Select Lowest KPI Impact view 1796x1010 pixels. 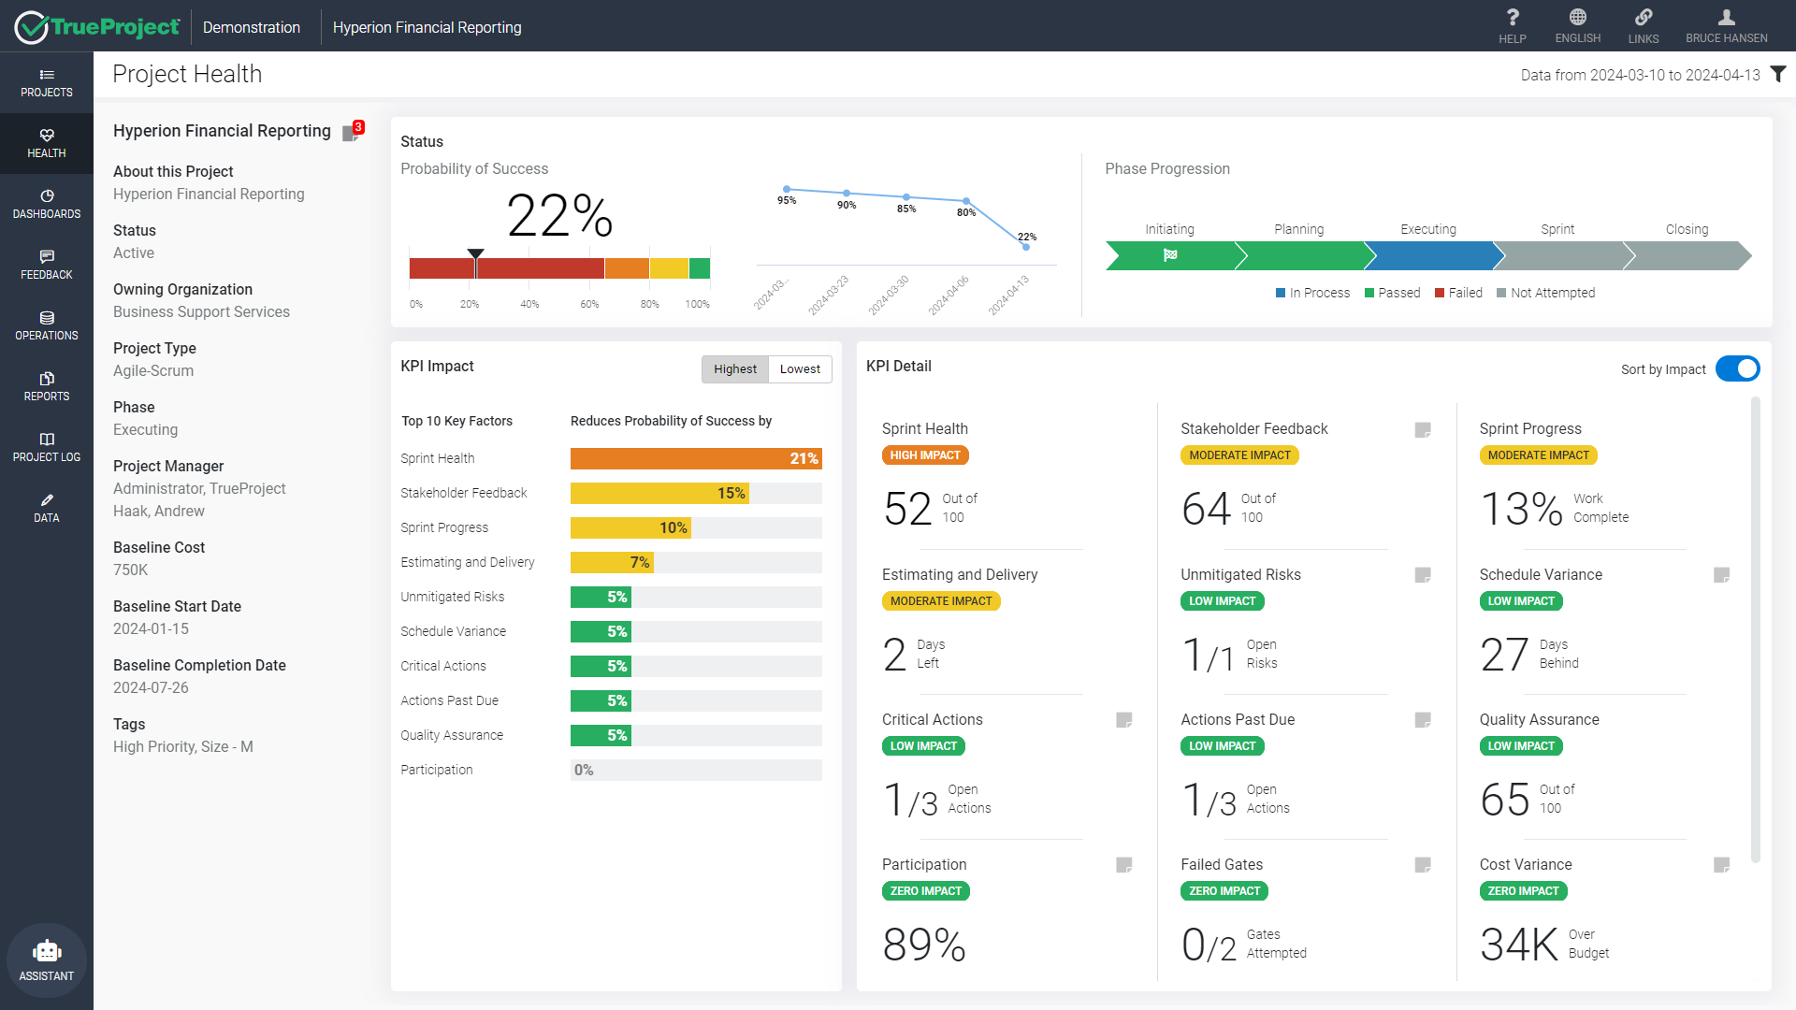(801, 368)
